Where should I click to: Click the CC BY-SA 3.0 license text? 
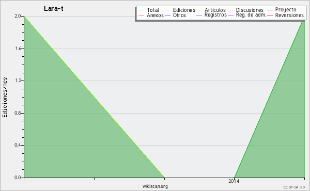click(294, 187)
